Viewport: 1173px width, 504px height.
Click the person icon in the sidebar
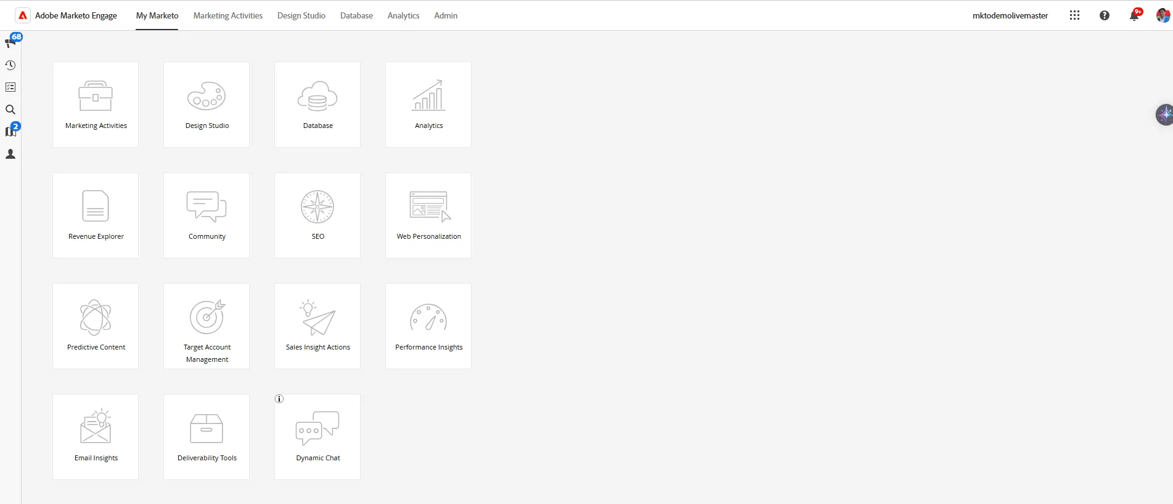coord(10,154)
